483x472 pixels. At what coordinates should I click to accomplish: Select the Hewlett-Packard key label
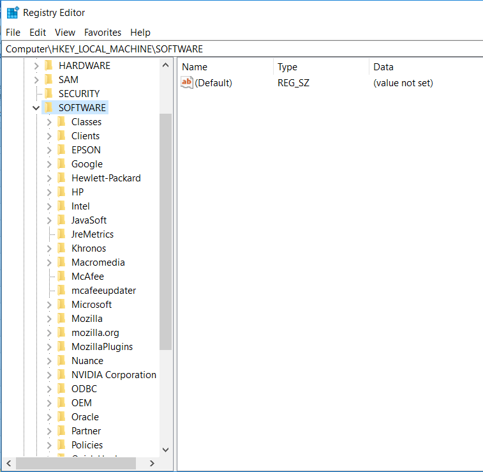tap(106, 178)
